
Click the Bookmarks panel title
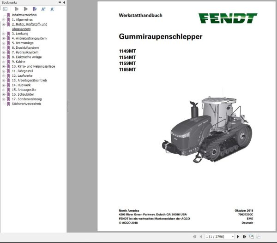pos(9,2)
